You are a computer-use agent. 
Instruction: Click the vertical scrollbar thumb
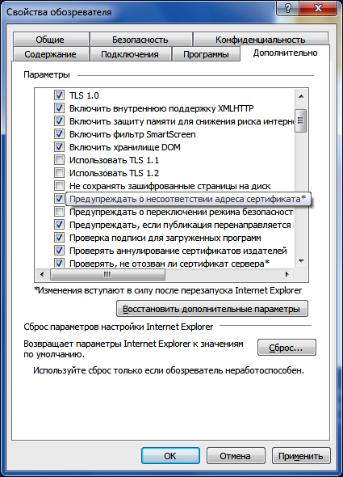(x=301, y=120)
